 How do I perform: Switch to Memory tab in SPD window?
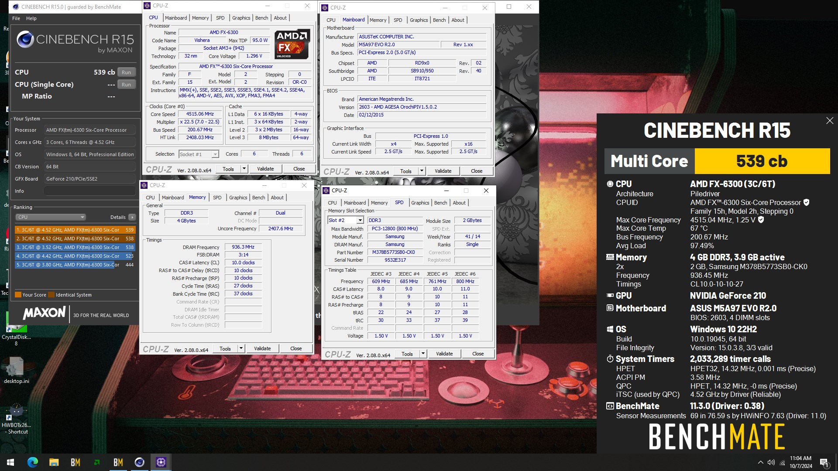point(379,203)
